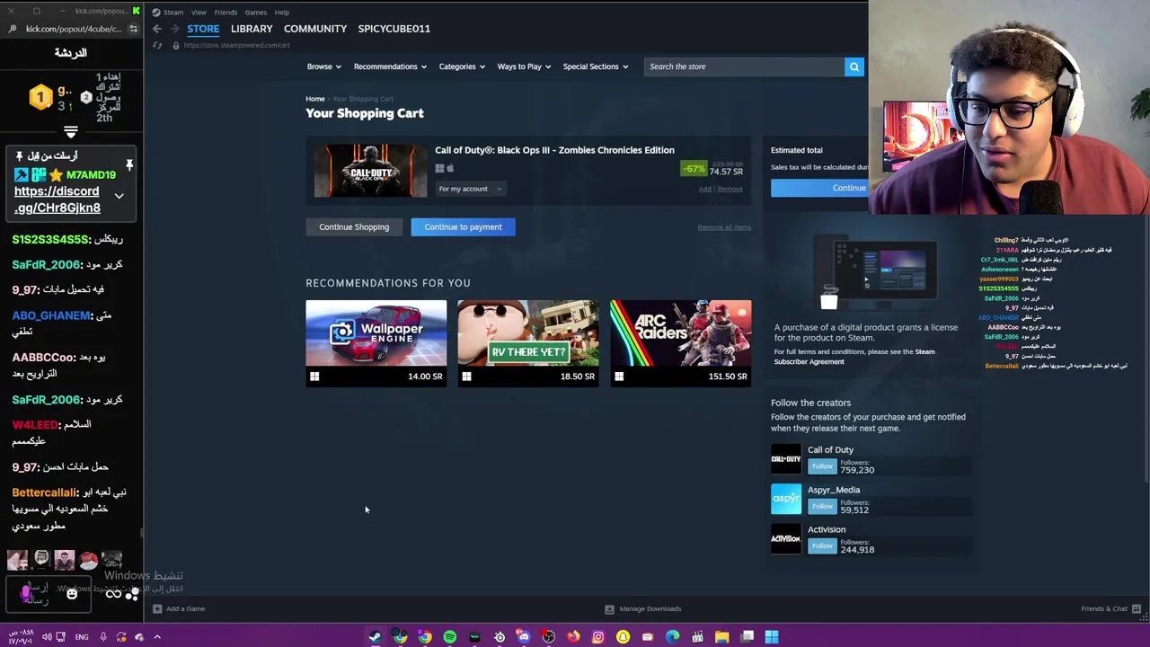1150x647 pixels.
Task: Click the store search magnifier button
Action: 854,66
